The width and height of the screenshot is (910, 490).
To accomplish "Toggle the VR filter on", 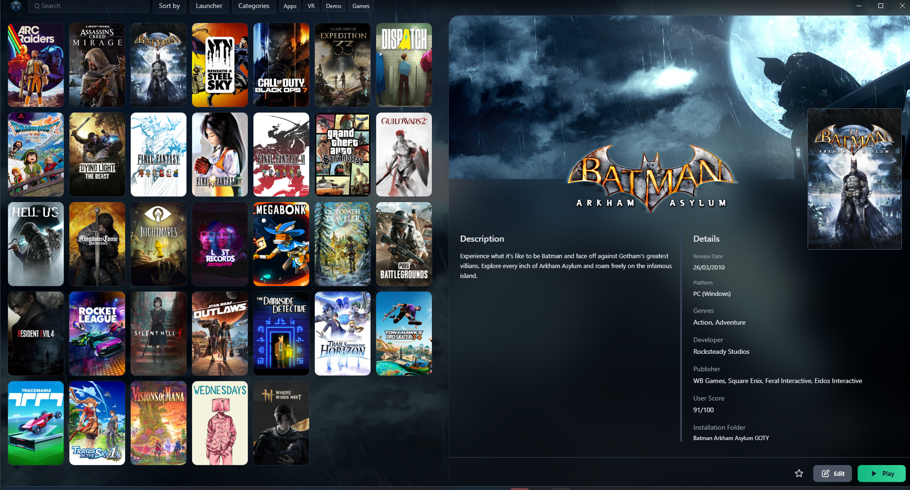I will pos(311,6).
